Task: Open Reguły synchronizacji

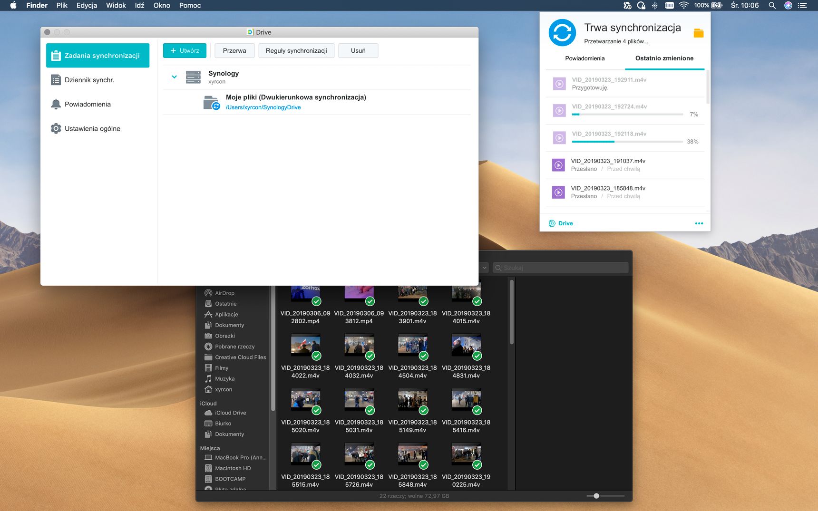Action: [296, 51]
